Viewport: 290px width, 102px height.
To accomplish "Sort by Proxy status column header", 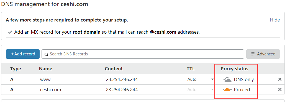I will tap(235, 69).
